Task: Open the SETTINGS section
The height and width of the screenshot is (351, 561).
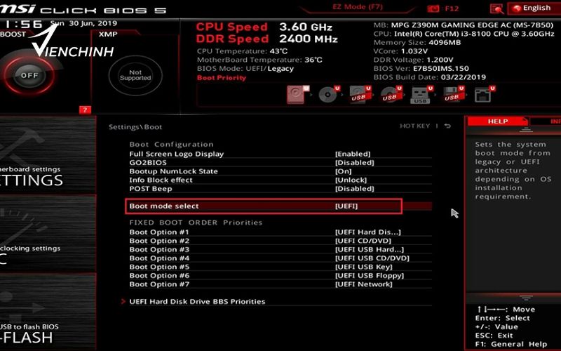Action: pos(48,154)
